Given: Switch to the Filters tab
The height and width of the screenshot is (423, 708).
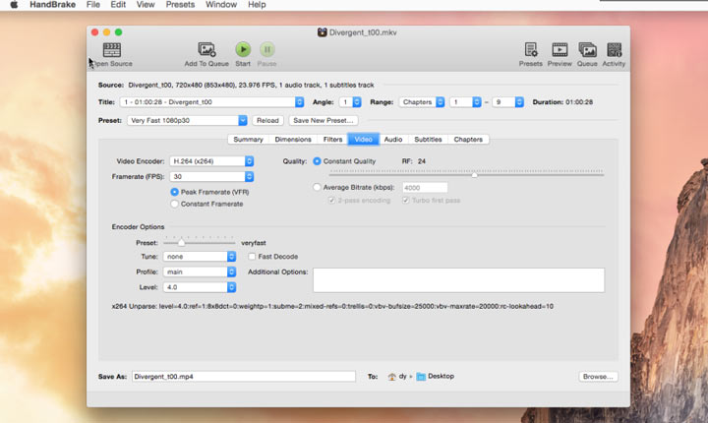Looking at the screenshot, I should [x=332, y=139].
